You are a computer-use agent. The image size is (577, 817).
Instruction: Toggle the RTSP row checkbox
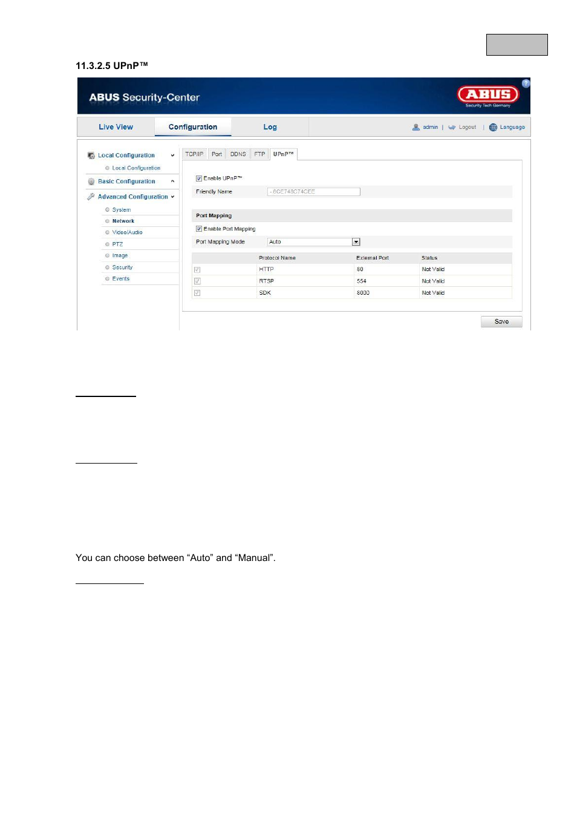[x=197, y=281]
